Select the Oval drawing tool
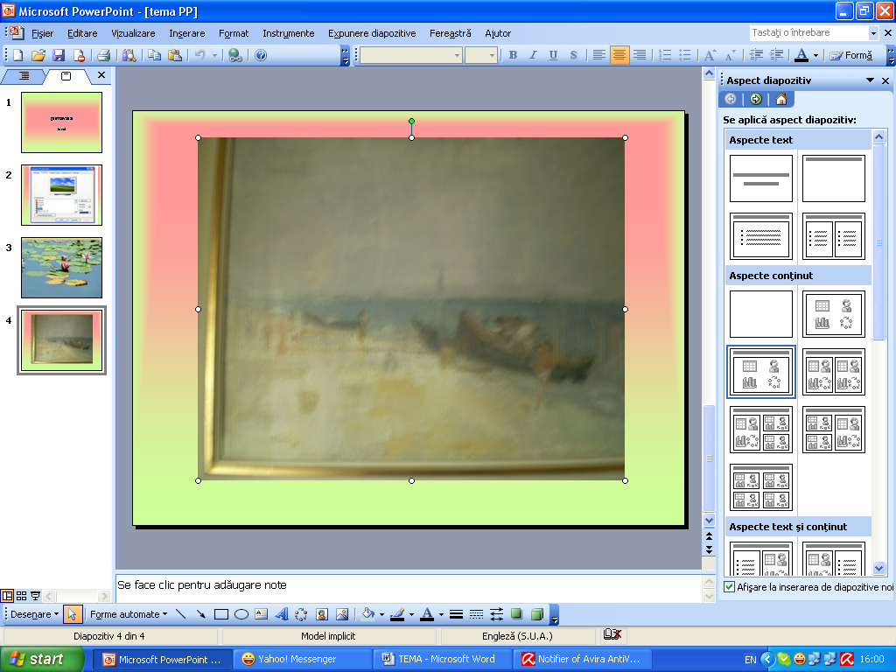 [241, 614]
